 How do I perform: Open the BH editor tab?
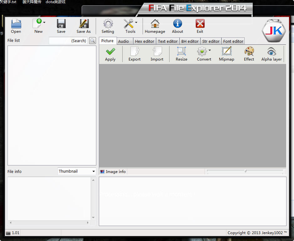tap(190, 41)
